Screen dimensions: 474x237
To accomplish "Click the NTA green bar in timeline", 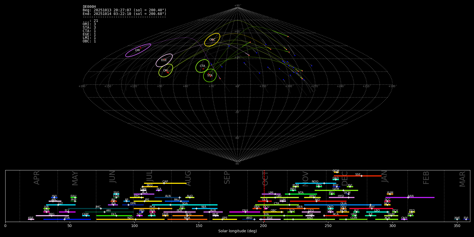I will 301,194.
